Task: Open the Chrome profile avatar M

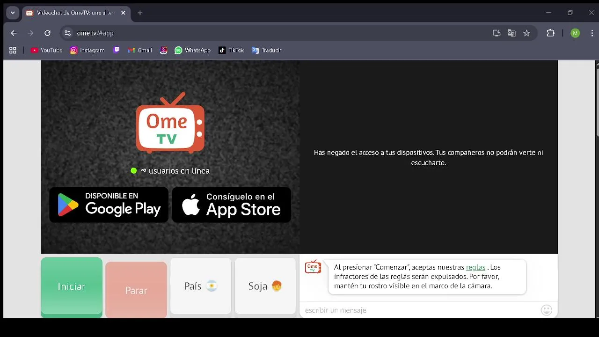Action: point(575,33)
